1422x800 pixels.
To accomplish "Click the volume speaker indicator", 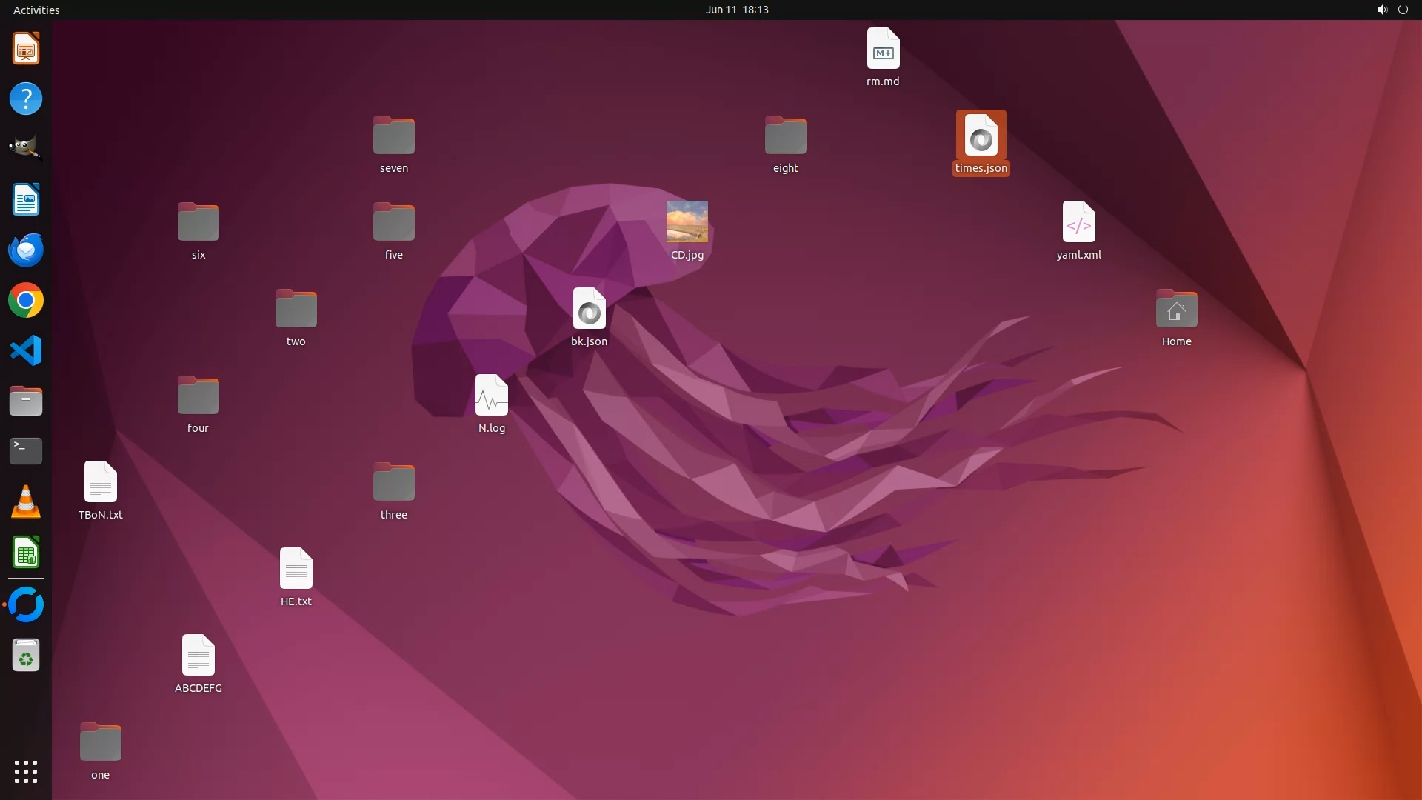I will click(1381, 10).
